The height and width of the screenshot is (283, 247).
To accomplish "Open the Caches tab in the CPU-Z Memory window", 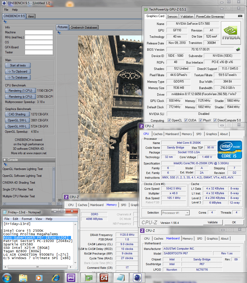I will 82,205.
